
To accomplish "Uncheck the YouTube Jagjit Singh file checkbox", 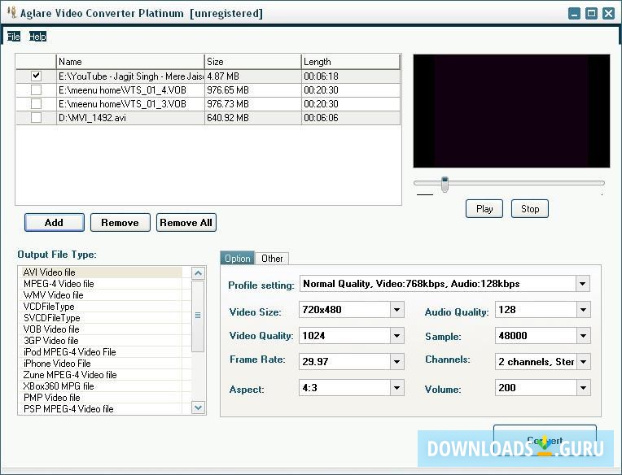I will [36, 76].
